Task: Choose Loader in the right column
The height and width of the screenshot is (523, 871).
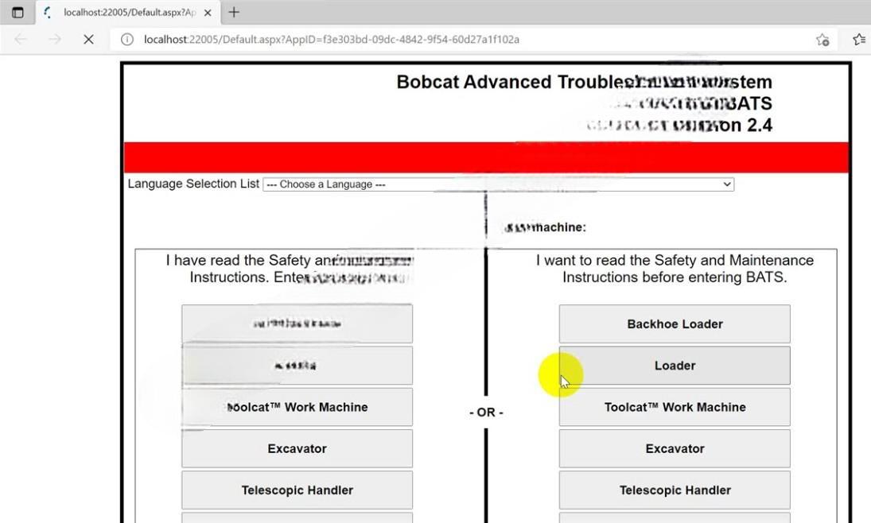Action: pyautogui.click(x=675, y=365)
